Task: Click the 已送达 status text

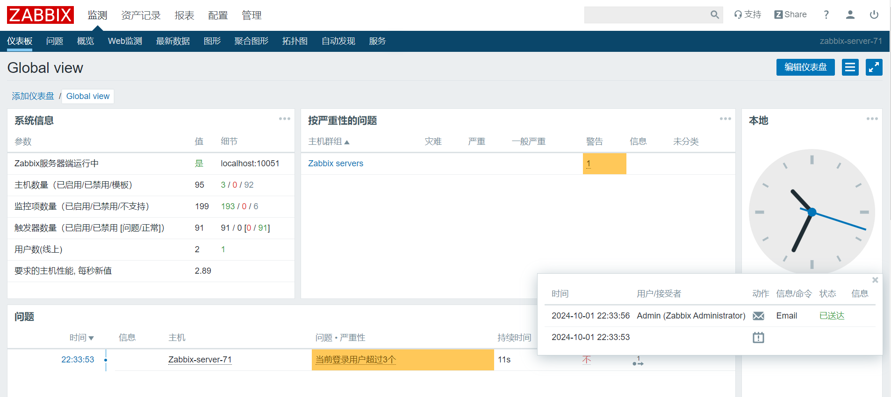Action: tap(832, 316)
